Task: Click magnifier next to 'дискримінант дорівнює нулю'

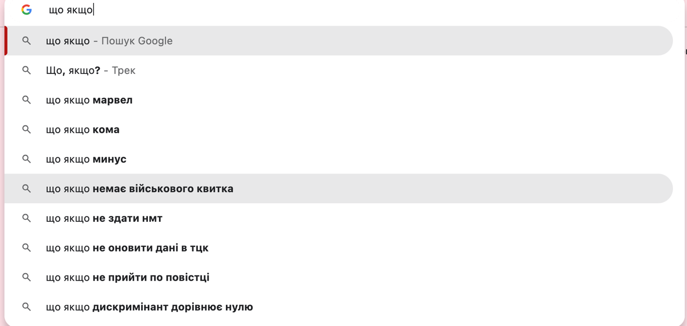Action: (27, 307)
